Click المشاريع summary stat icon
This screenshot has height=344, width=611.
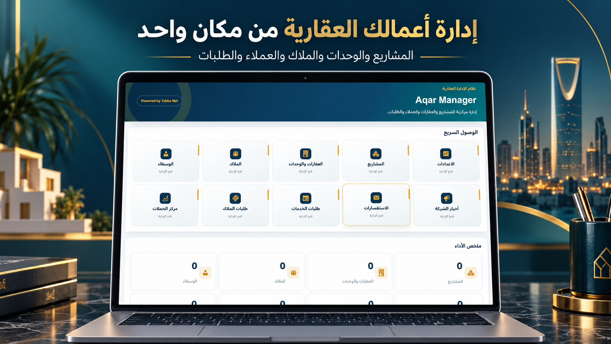pos(471,273)
